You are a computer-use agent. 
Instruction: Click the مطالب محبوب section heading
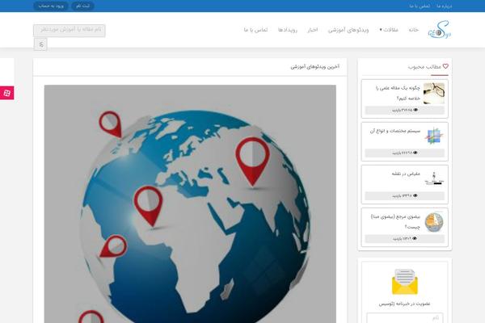[x=424, y=66]
